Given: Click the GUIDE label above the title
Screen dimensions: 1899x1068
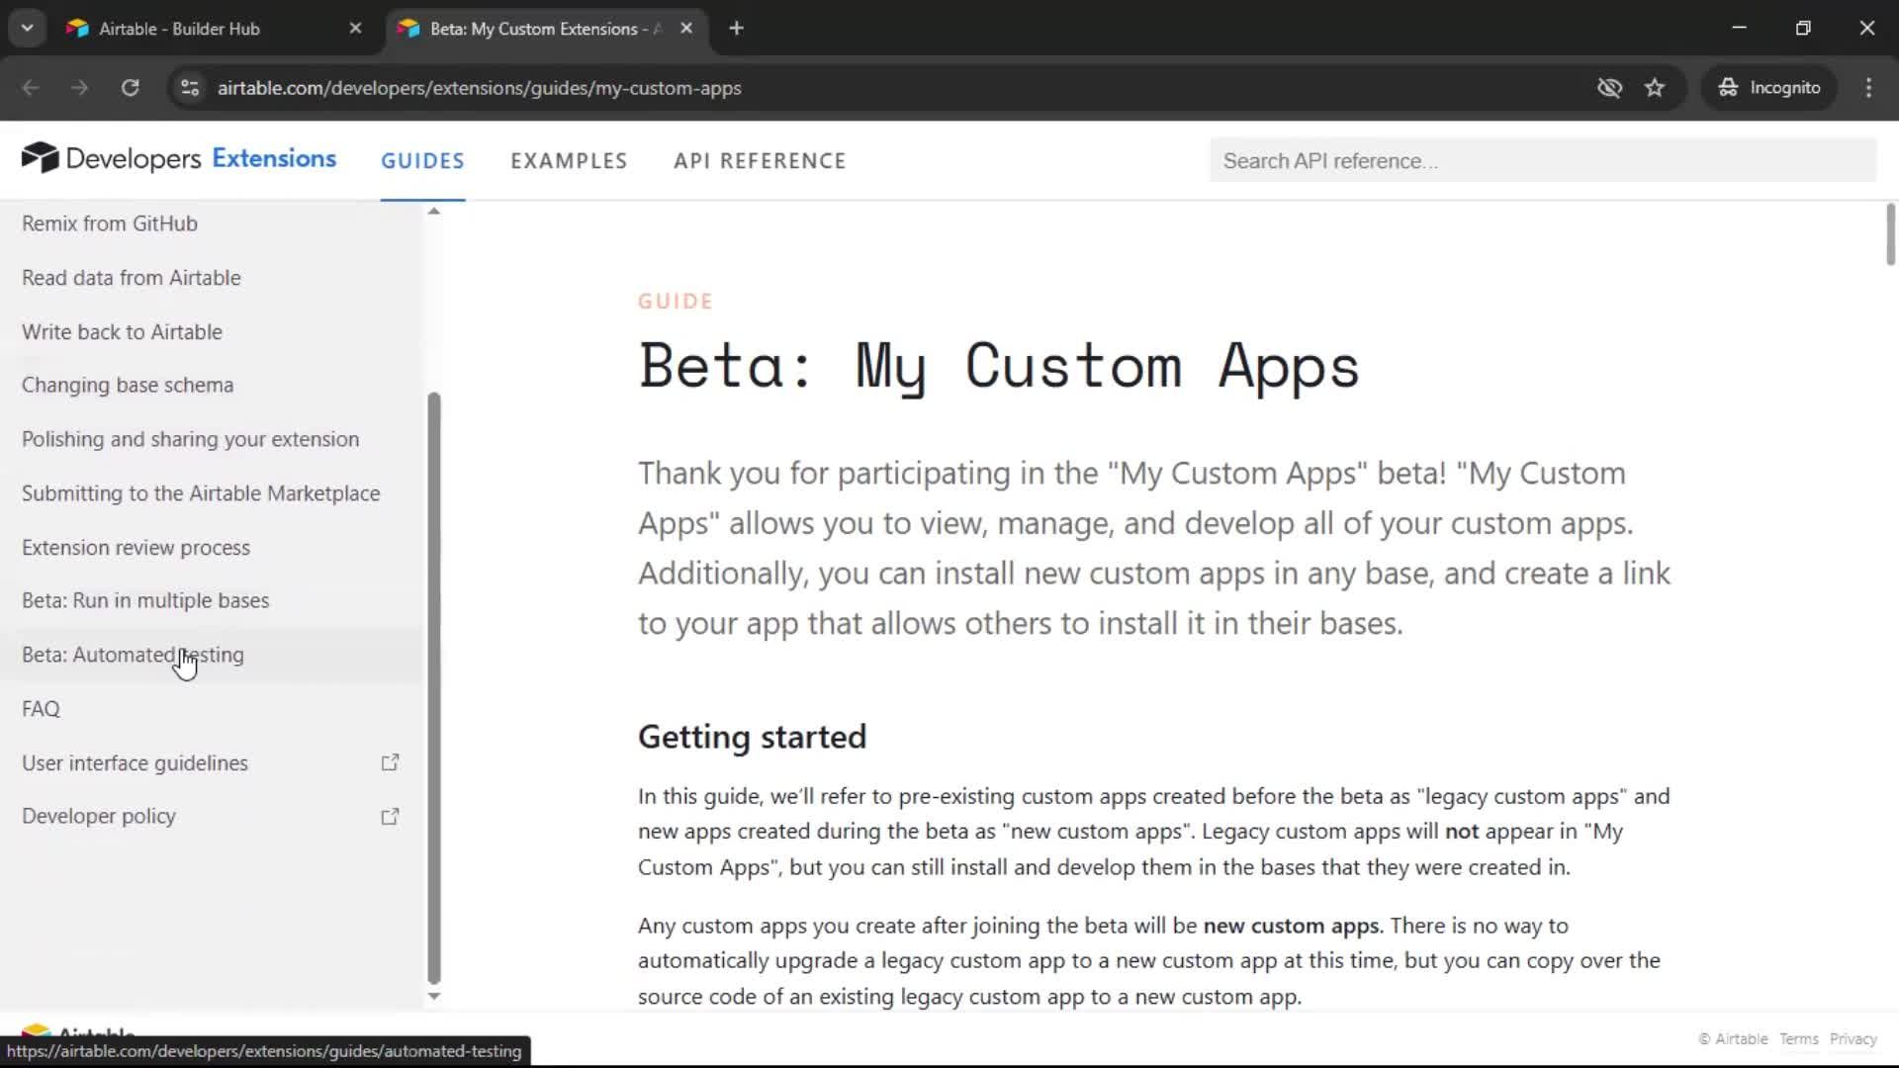Looking at the screenshot, I should click(676, 302).
